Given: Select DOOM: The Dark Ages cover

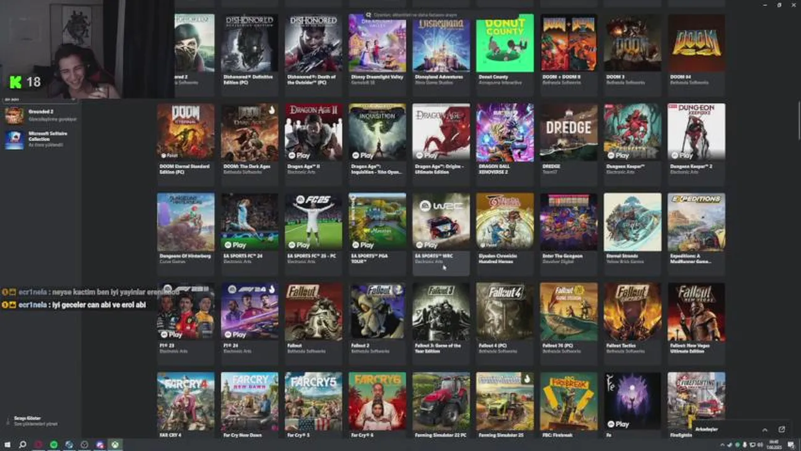Looking at the screenshot, I should tap(249, 132).
